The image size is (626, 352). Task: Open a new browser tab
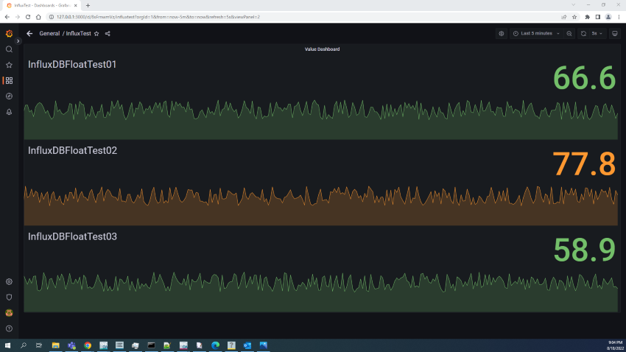pos(88,6)
